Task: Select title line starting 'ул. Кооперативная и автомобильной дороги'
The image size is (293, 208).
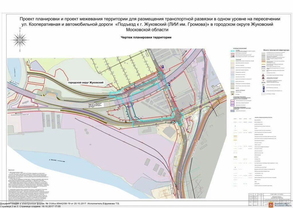Action: [x=147, y=24]
